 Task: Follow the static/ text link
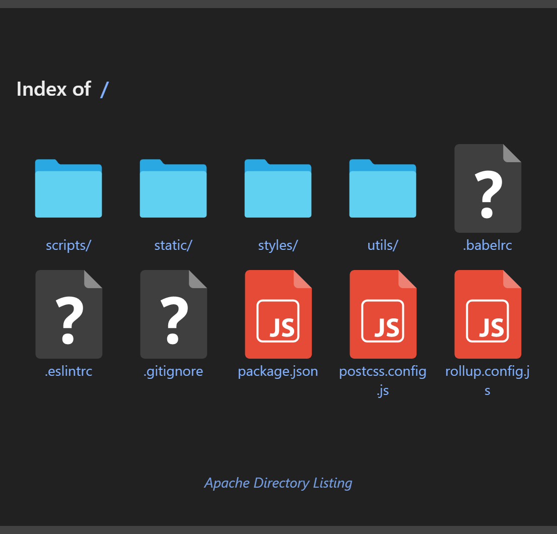tap(173, 245)
